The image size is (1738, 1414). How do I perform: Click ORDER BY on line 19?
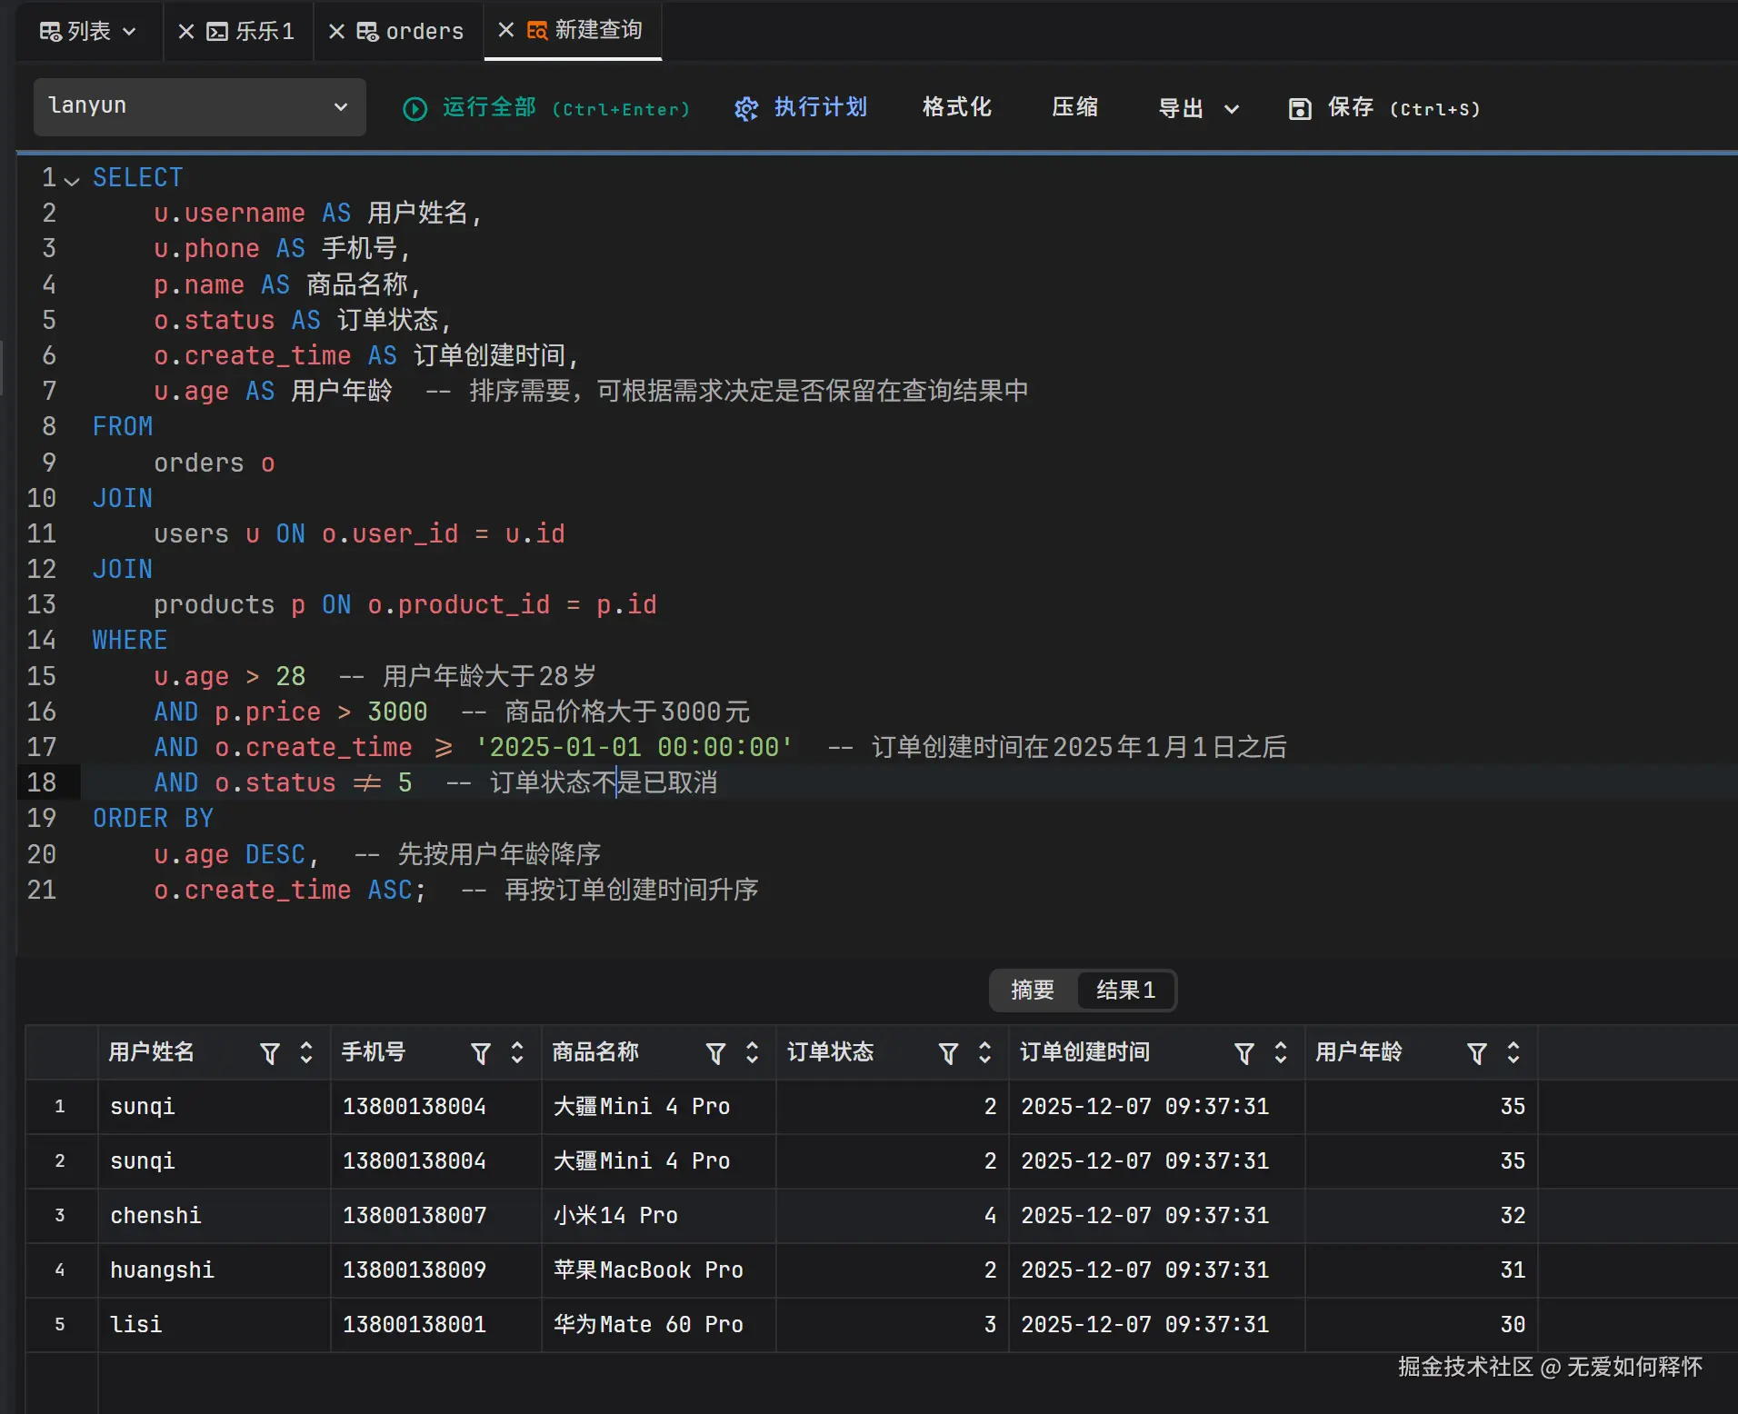[x=153, y=819]
